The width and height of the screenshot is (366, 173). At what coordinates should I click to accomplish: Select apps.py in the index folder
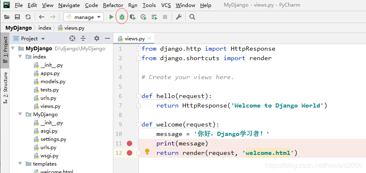click(50, 73)
